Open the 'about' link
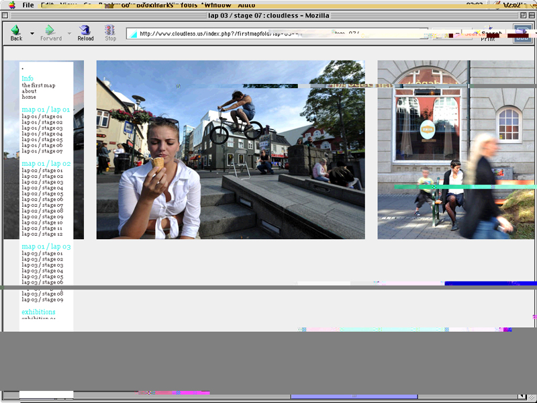 (x=29, y=91)
